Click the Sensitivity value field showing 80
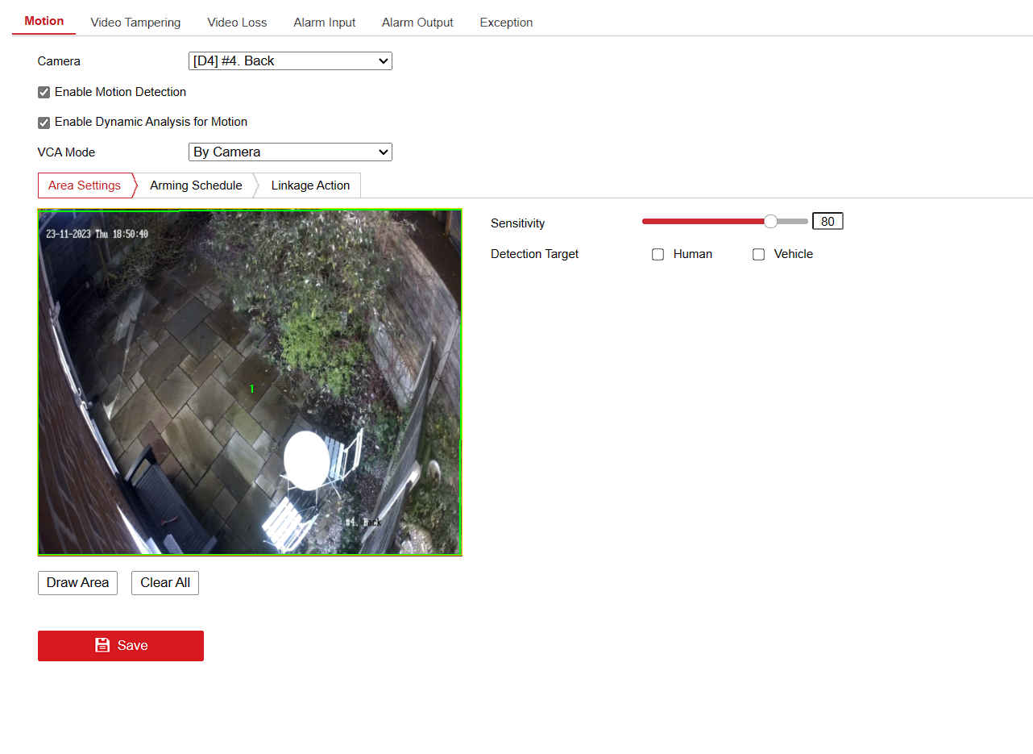1033x754 pixels. (828, 222)
